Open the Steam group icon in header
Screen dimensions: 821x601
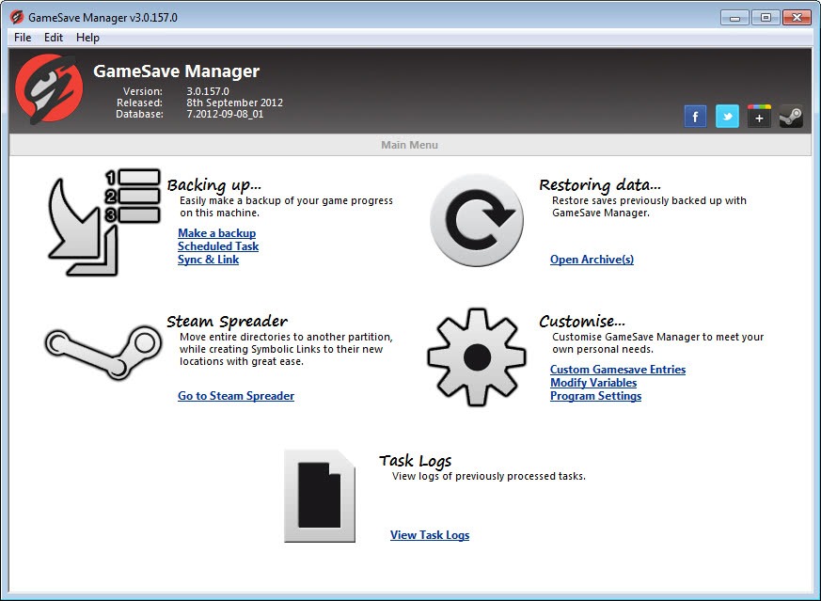tap(791, 117)
